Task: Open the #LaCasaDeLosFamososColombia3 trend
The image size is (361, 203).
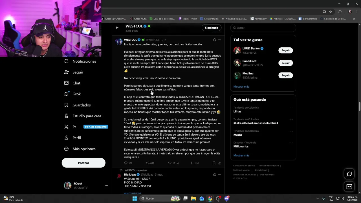Action: (x=256, y=123)
